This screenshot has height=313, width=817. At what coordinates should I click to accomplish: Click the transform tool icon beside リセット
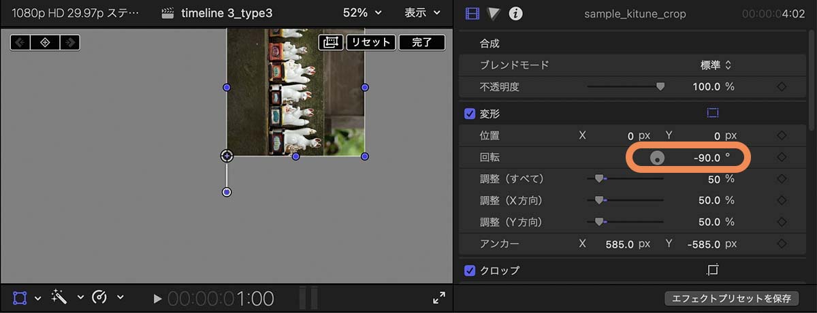point(330,42)
